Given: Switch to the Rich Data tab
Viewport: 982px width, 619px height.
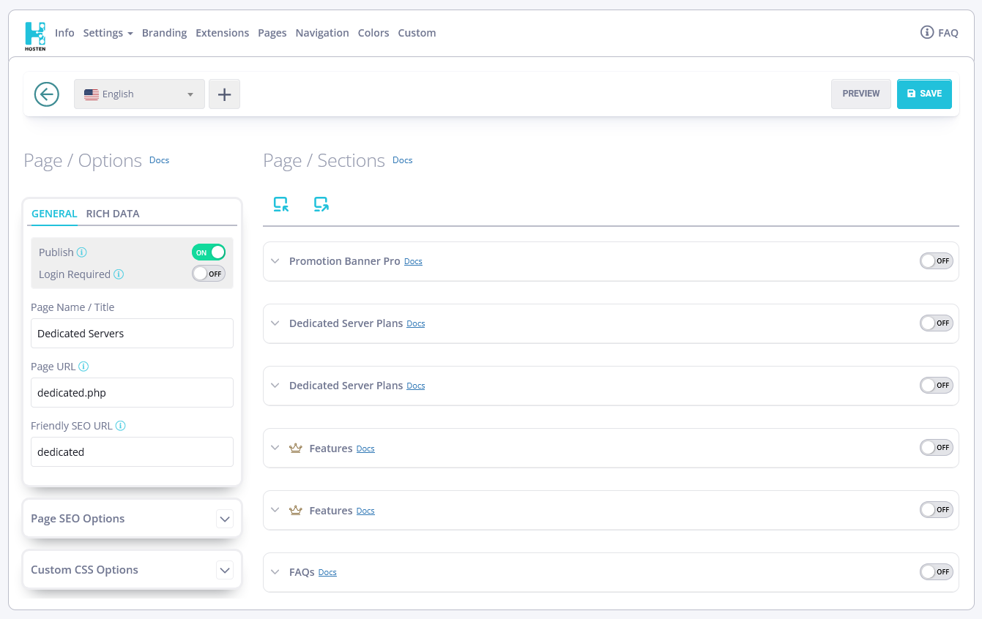Looking at the screenshot, I should pyautogui.click(x=113, y=214).
